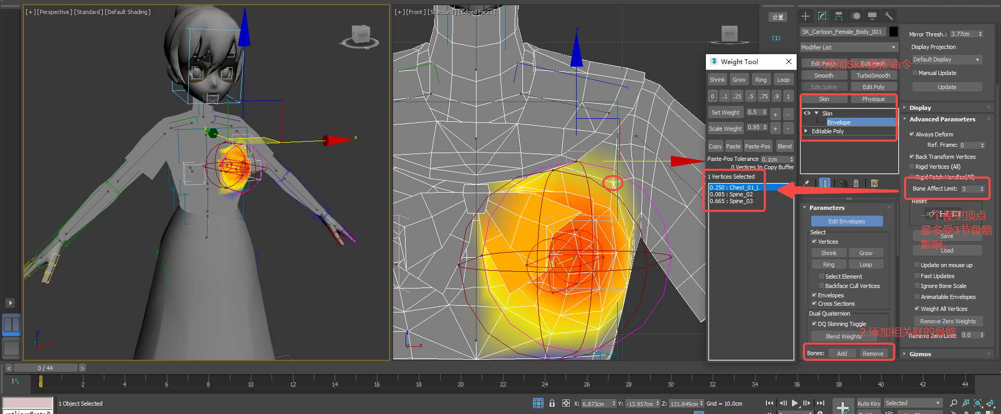Toggle Cross Sections checkbox
This screenshot has height=414, width=1001.
pos(814,303)
